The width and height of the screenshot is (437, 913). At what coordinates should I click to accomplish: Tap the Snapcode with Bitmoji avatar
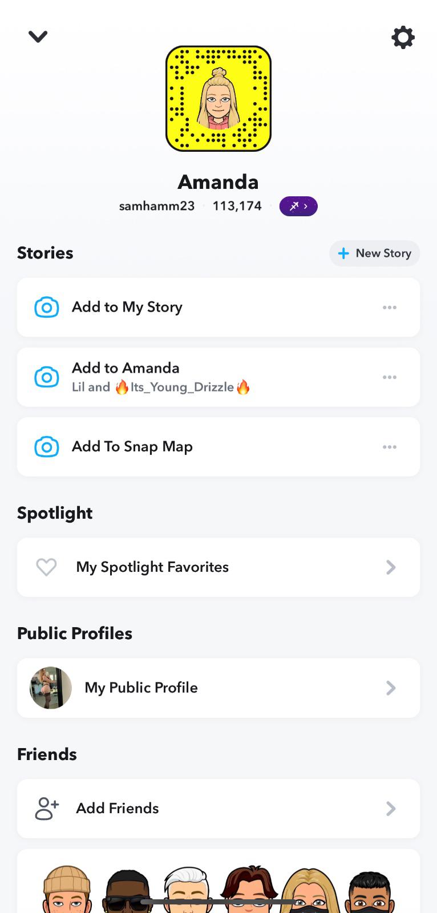(x=218, y=99)
